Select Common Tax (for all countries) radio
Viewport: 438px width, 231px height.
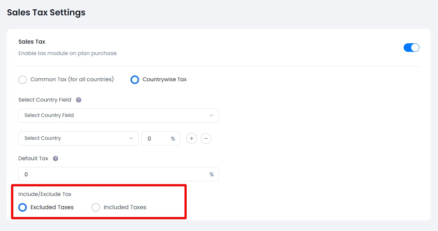pos(23,79)
